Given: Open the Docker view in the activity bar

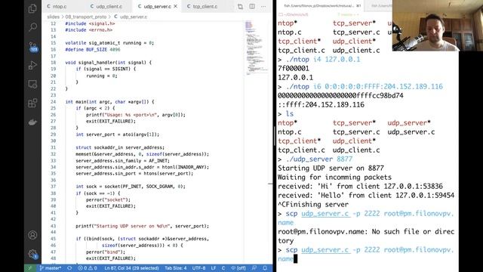Looking at the screenshot, I should pos(32,122).
